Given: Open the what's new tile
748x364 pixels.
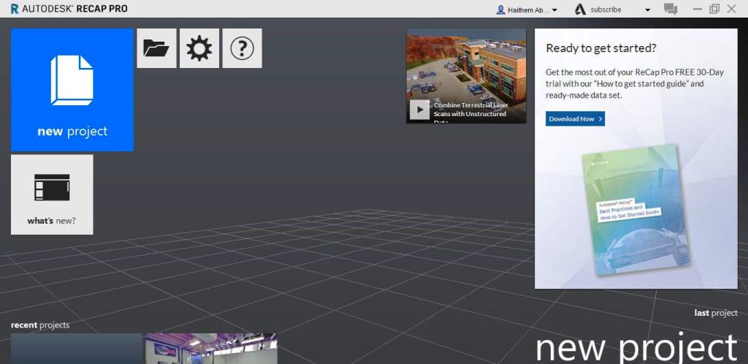Looking at the screenshot, I should pos(52,194).
